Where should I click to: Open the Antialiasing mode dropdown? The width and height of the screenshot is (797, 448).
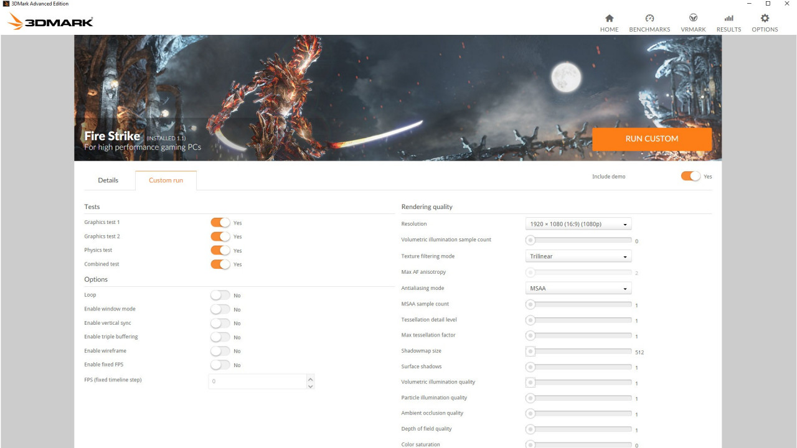click(578, 289)
